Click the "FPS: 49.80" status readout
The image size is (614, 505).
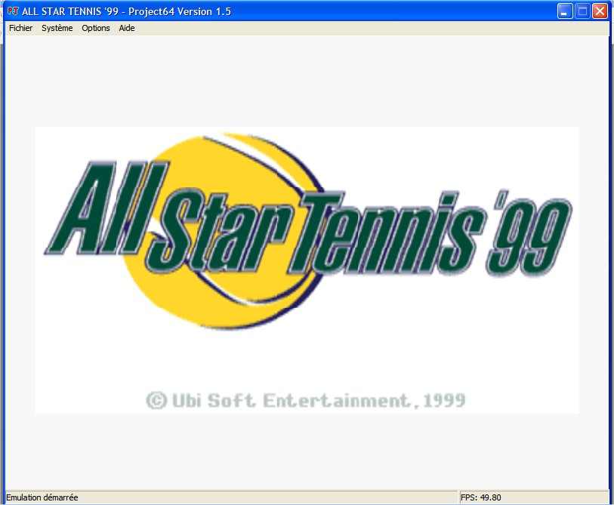pyautogui.click(x=481, y=497)
